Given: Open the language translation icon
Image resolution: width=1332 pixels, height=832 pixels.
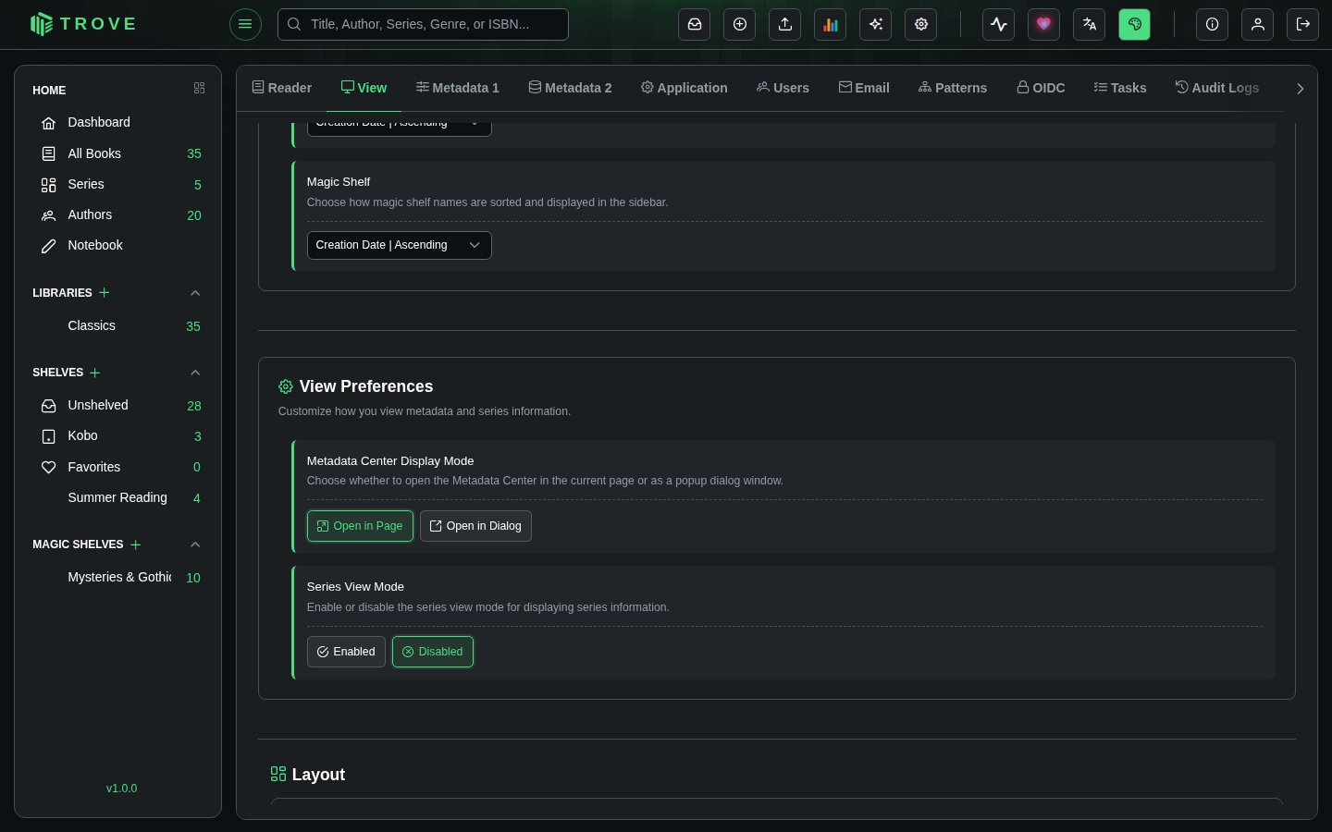Looking at the screenshot, I should pos(1090,24).
